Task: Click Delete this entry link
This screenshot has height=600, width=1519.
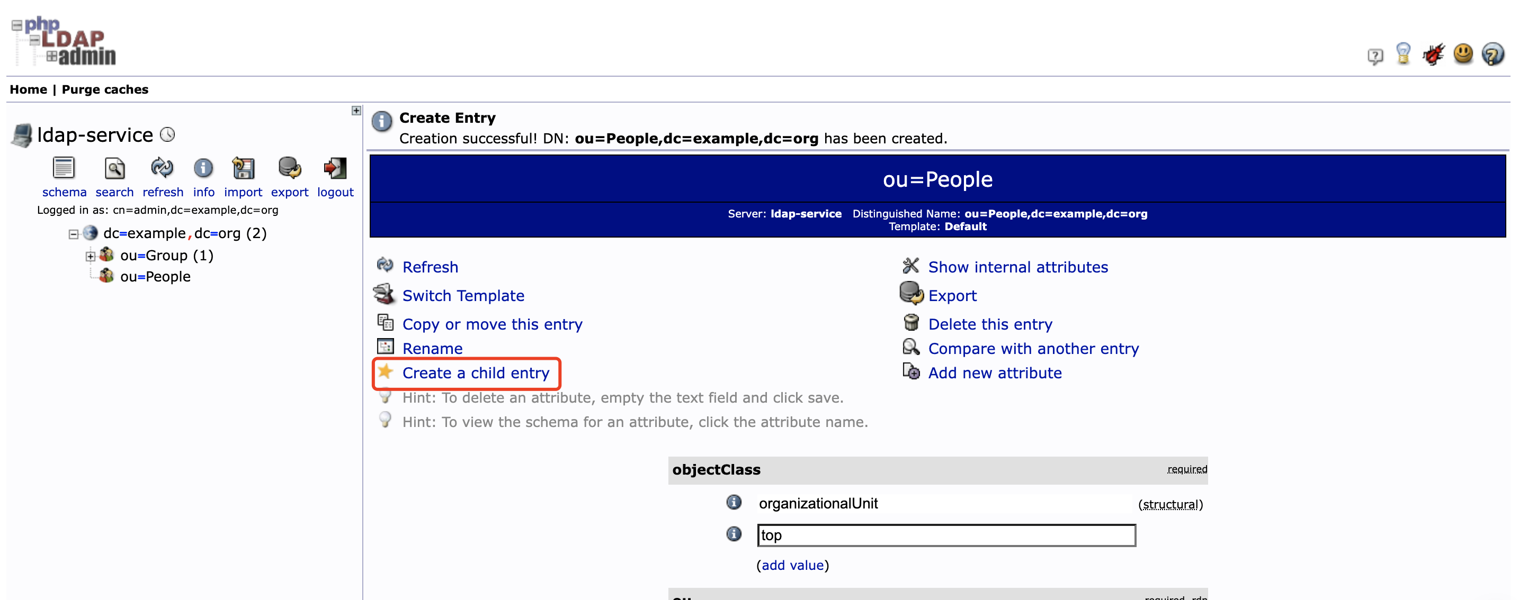Action: (x=989, y=324)
